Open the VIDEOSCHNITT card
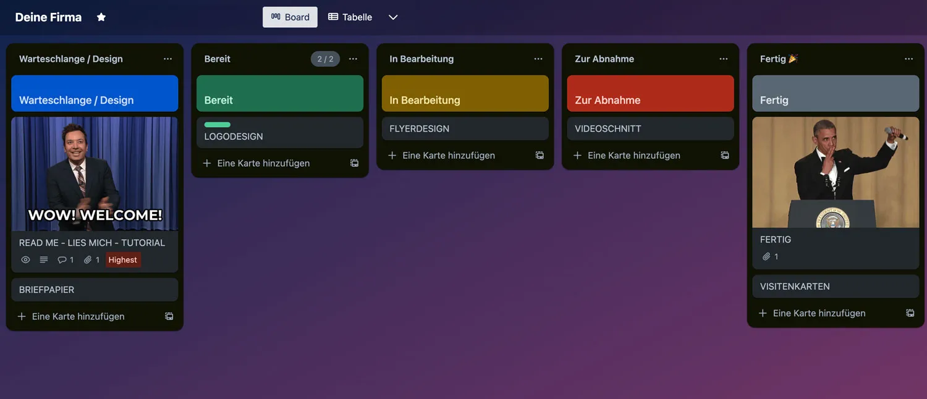927x399 pixels. pyautogui.click(x=650, y=128)
